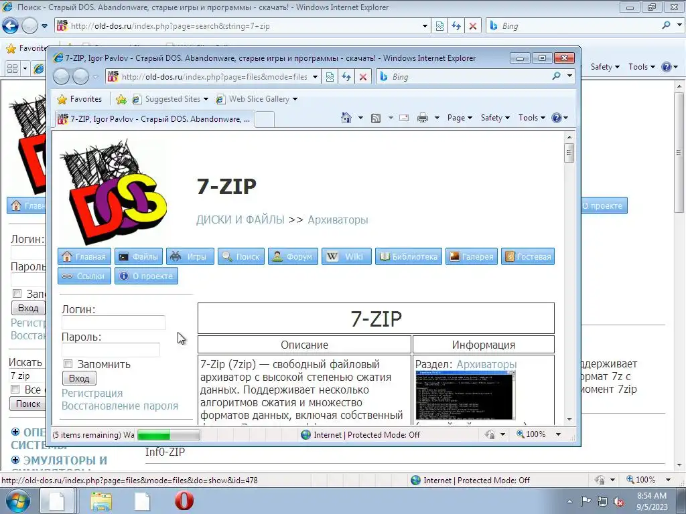
Task: Open Поиск section in nav bar
Action: tap(241, 256)
